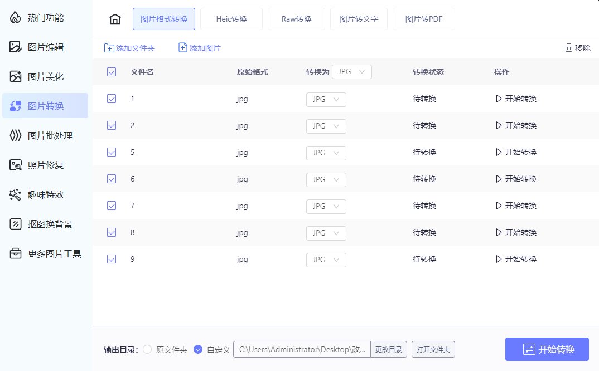
Task: Click play triangle icon for file 1
Action: (x=499, y=99)
